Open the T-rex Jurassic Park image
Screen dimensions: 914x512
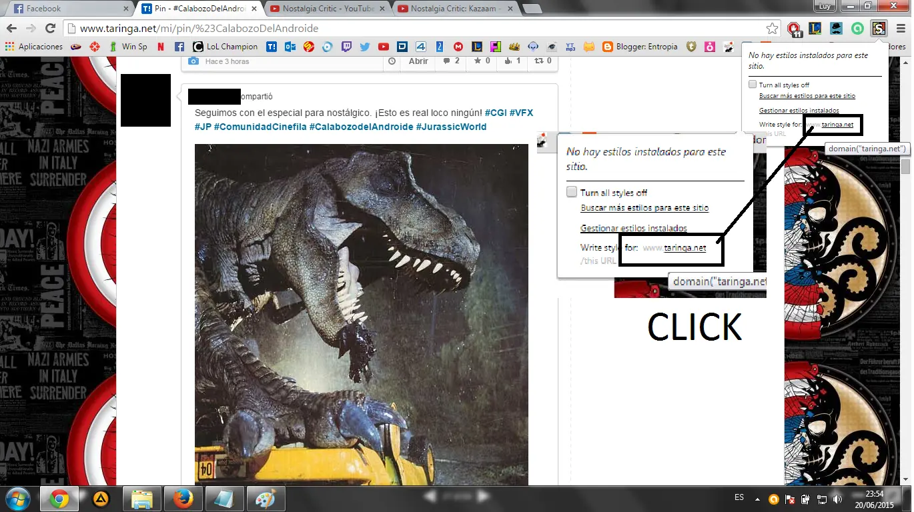[x=362, y=315]
